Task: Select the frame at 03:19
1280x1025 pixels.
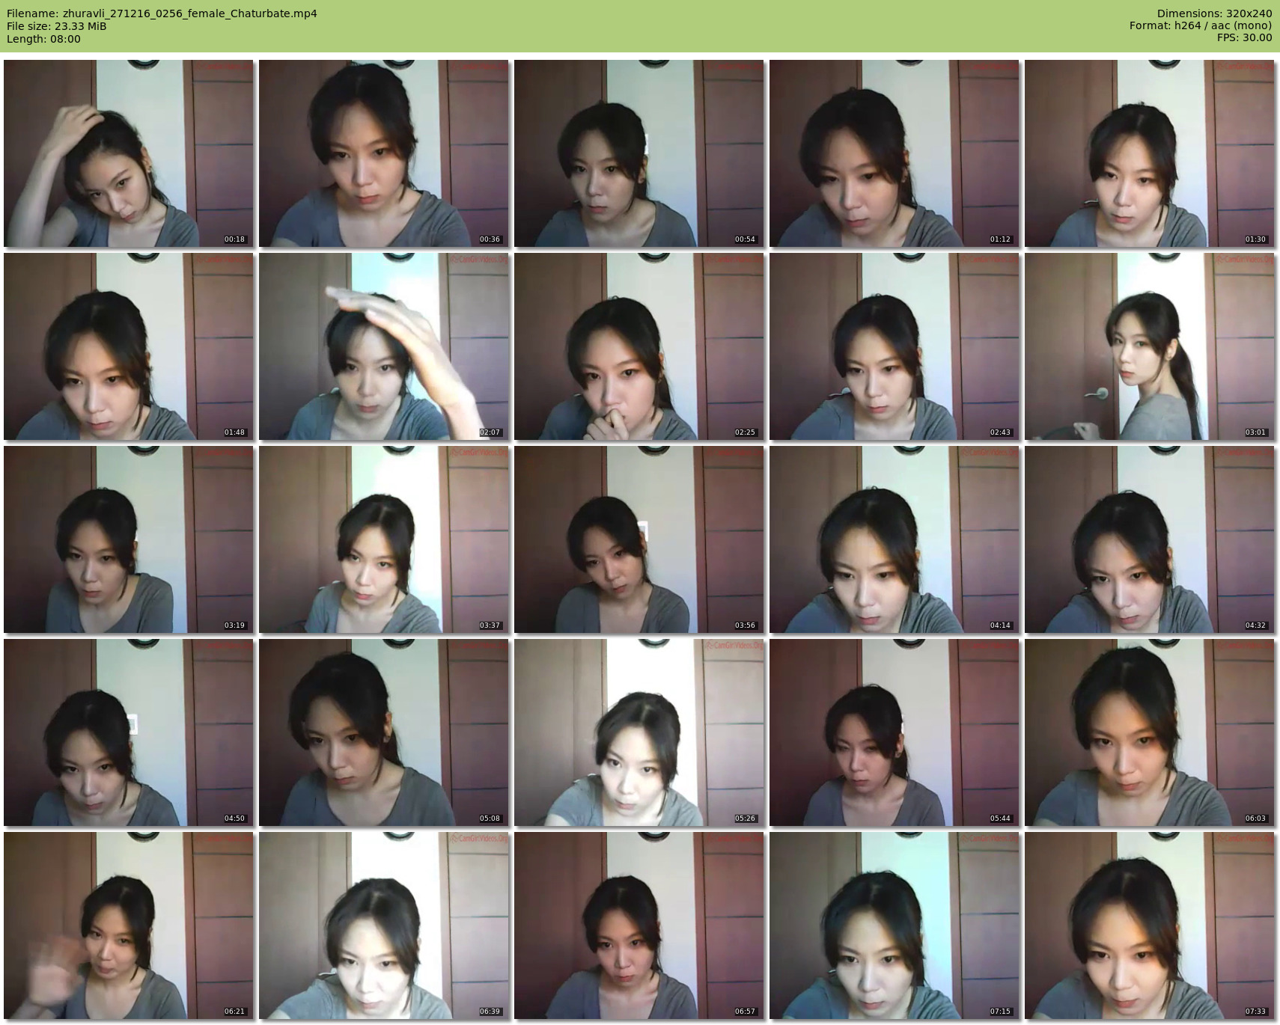Action: pyautogui.click(x=128, y=539)
